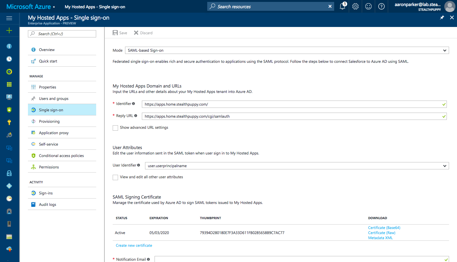Open the green shield lock icon in favorites bar
This screenshot has height=262, width=457.
point(9,110)
